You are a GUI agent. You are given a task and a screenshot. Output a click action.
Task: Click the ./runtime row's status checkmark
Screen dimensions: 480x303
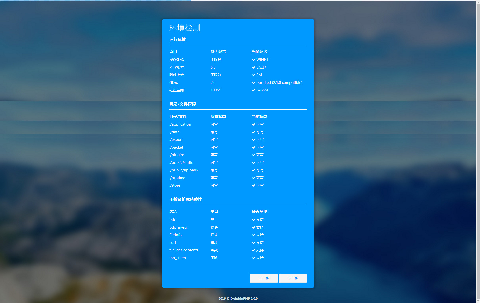coord(254,178)
